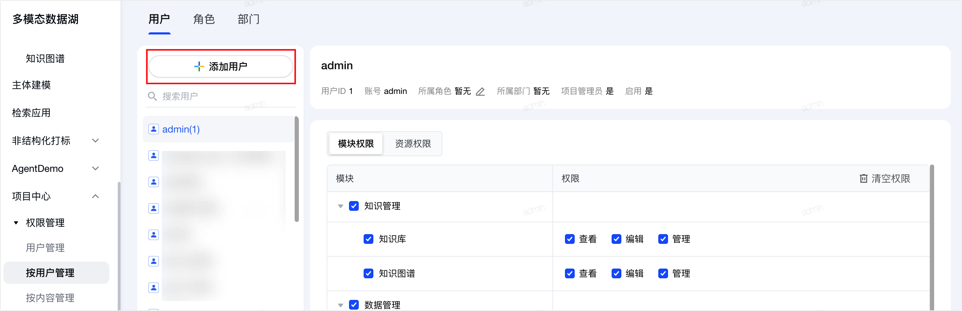The width and height of the screenshot is (962, 311).
Task: Toggle the 知识库 module checkbox
Action: tap(368, 239)
